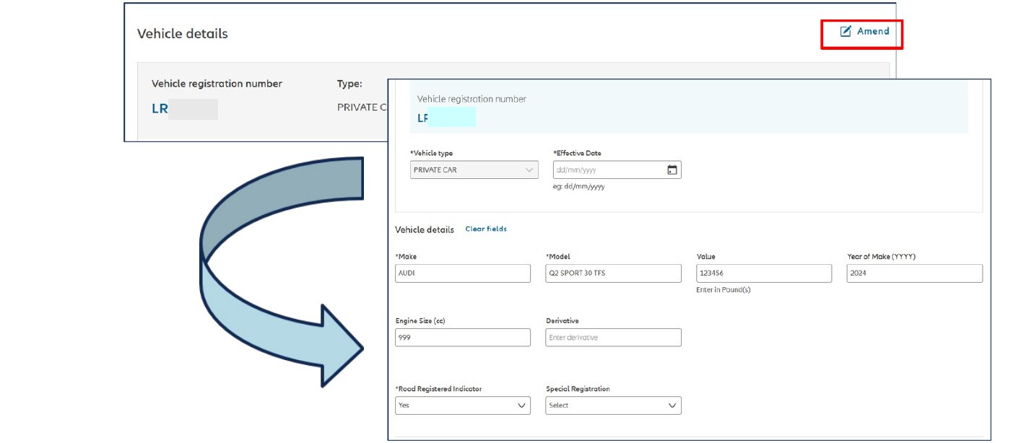
Task: Click the Engine Size field showing 999
Action: click(x=463, y=338)
